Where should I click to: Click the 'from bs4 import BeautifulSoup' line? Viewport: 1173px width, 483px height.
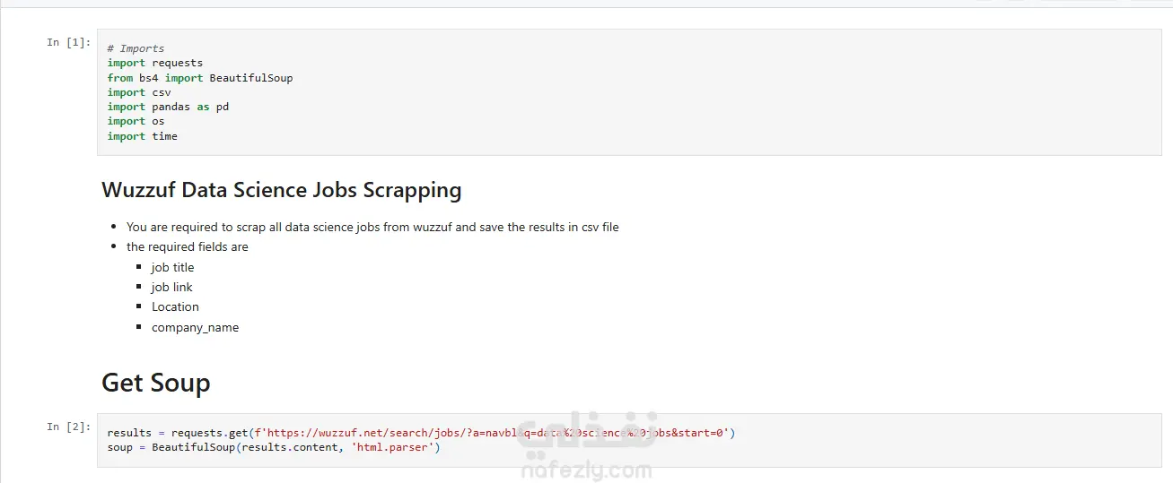click(x=200, y=78)
